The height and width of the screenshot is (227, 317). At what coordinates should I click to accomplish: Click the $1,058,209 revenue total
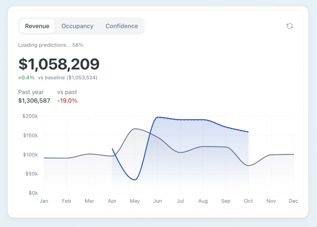point(59,64)
